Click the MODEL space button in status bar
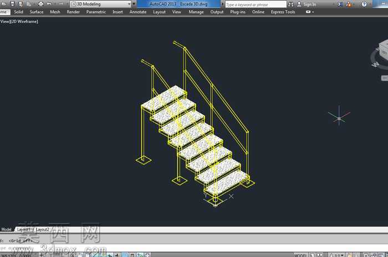Viewport: 388px width, 257px height. [x=300, y=255]
